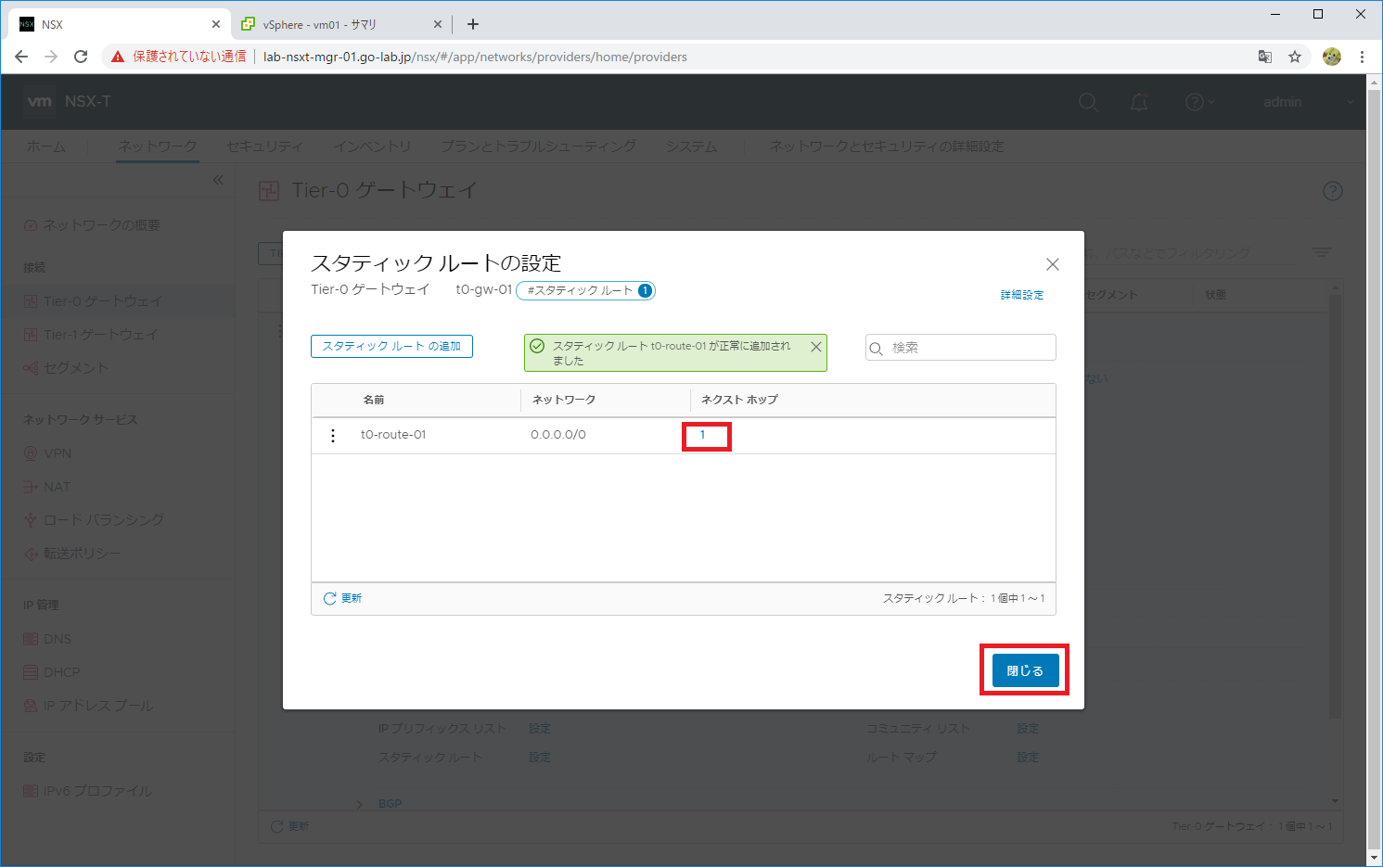Click the search magnifier in NSX-T header
This screenshot has height=867, width=1383.
[x=1088, y=102]
